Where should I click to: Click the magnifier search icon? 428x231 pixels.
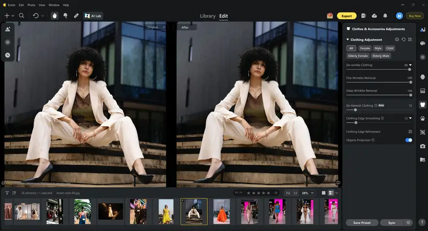pyautogui.click(x=21, y=16)
